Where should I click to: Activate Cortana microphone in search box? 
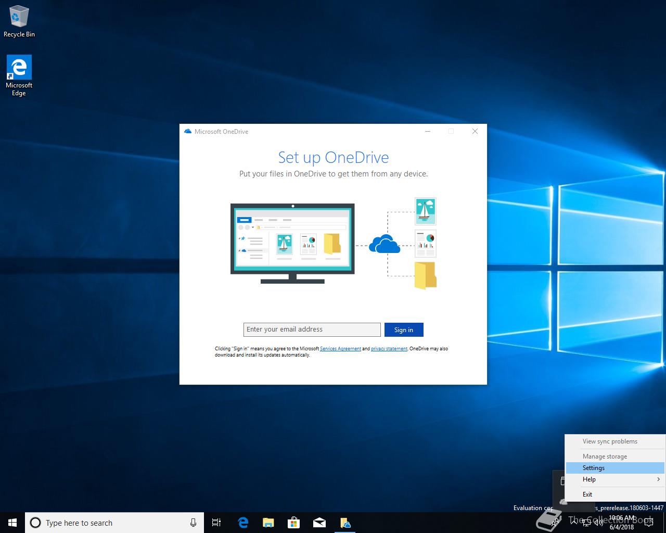(193, 523)
